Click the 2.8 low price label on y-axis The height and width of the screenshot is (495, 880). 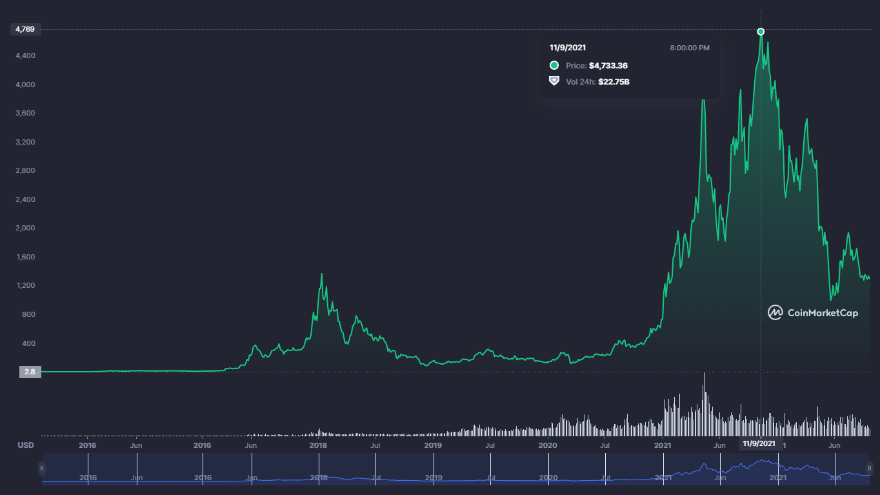pyautogui.click(x=30, y=372)
